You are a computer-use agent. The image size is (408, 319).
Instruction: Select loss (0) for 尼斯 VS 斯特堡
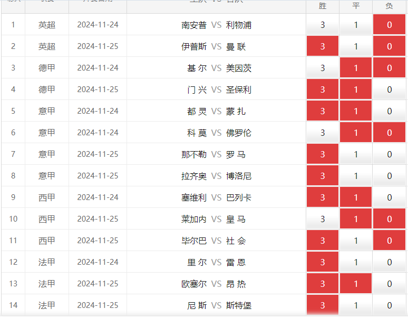click(x=389, y=305)
